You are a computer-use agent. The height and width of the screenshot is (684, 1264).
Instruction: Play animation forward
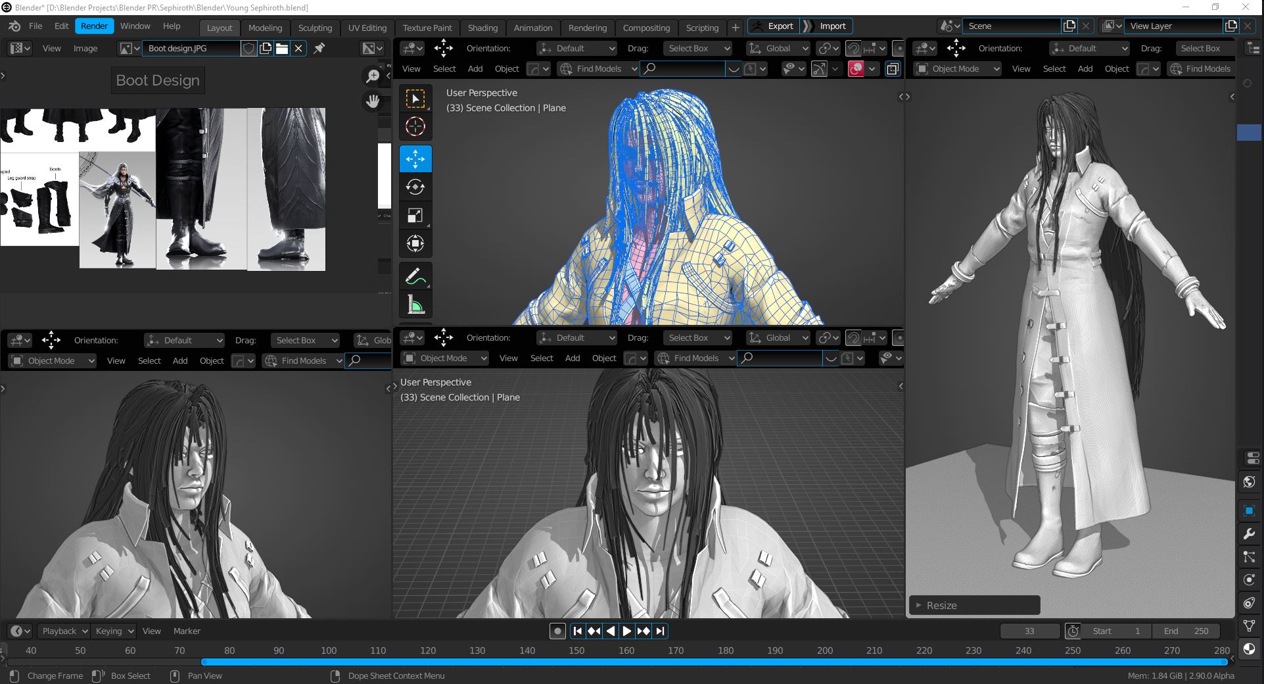627,631
